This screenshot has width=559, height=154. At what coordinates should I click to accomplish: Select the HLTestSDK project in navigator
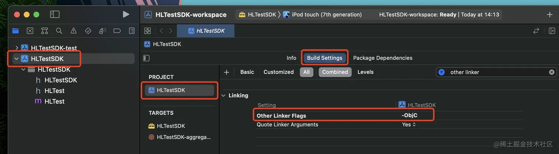73,58
